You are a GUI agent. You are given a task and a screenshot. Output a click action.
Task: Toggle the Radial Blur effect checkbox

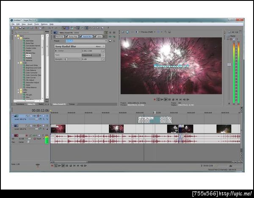(x=81, y=36)
